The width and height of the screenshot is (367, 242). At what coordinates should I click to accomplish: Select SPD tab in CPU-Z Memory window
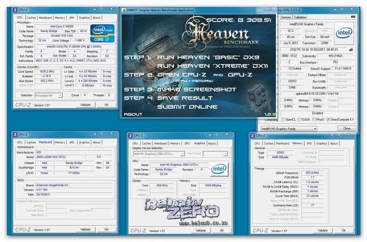click(309, 144)
